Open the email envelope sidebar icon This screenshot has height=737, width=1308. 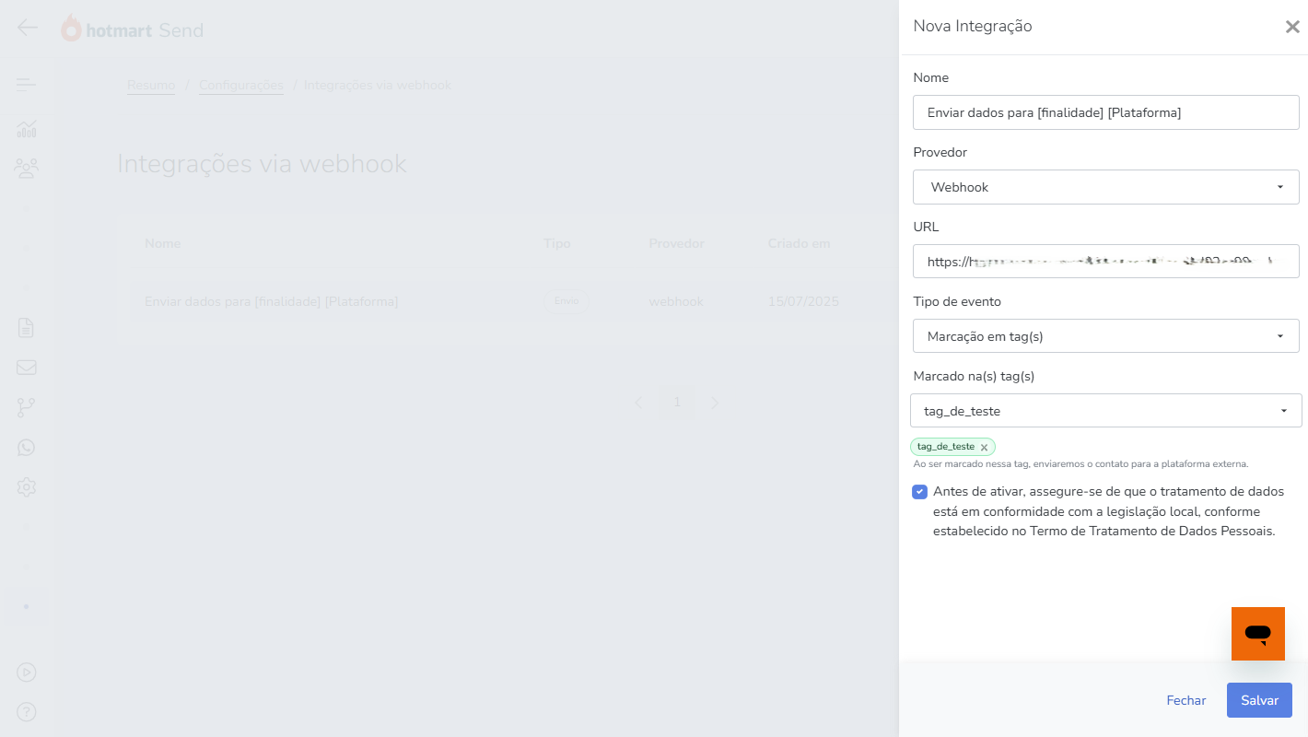(x=27, y=368)
